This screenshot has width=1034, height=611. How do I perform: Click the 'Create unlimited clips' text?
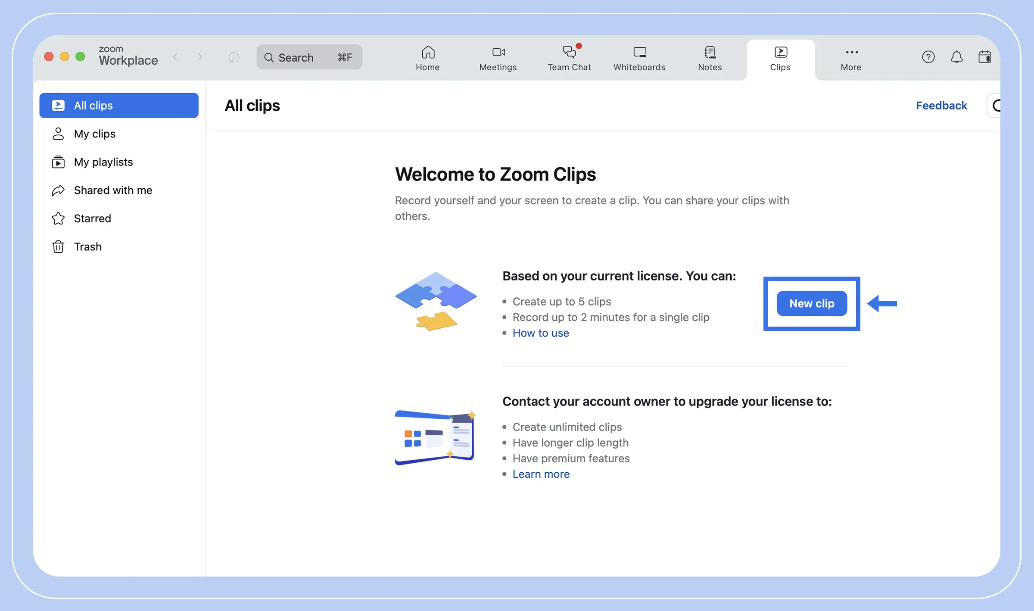[567, 427]
